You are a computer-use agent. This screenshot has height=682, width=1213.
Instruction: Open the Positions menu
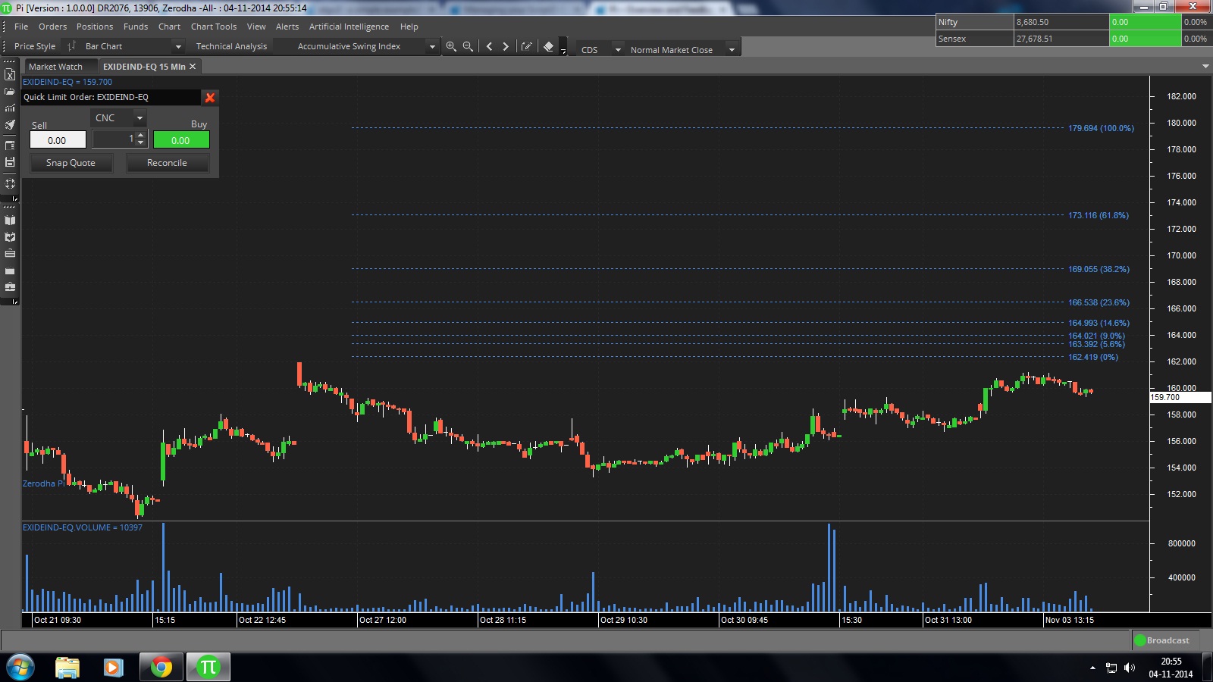pos(95,27)
